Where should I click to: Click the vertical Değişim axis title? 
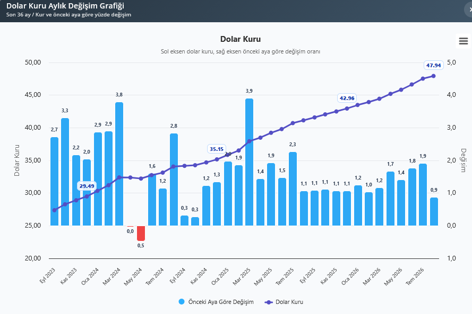[x=464, y=160]
